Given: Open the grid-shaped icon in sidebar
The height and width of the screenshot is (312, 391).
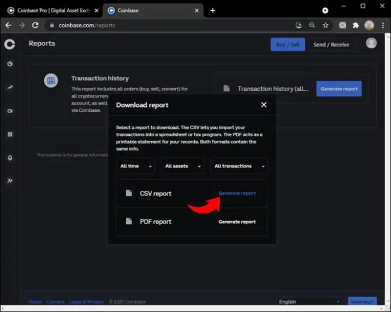Looking at the screenshot, I should point(10,135).
